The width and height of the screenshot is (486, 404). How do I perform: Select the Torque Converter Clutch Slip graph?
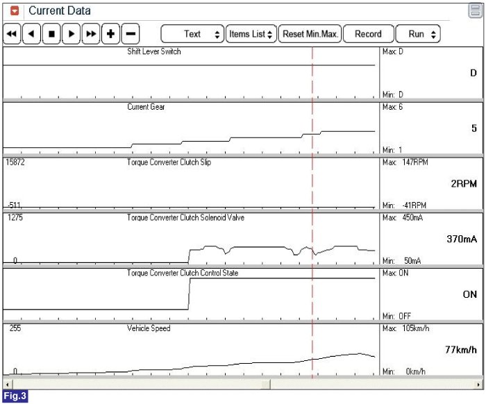click(190, 183)
